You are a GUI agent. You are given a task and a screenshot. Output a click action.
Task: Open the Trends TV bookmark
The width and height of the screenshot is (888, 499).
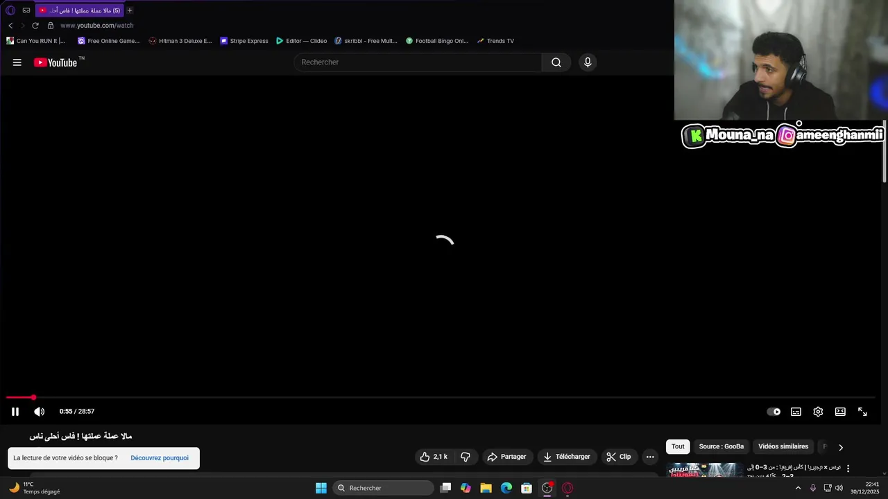pyautogui.click(x=495, y=41)
